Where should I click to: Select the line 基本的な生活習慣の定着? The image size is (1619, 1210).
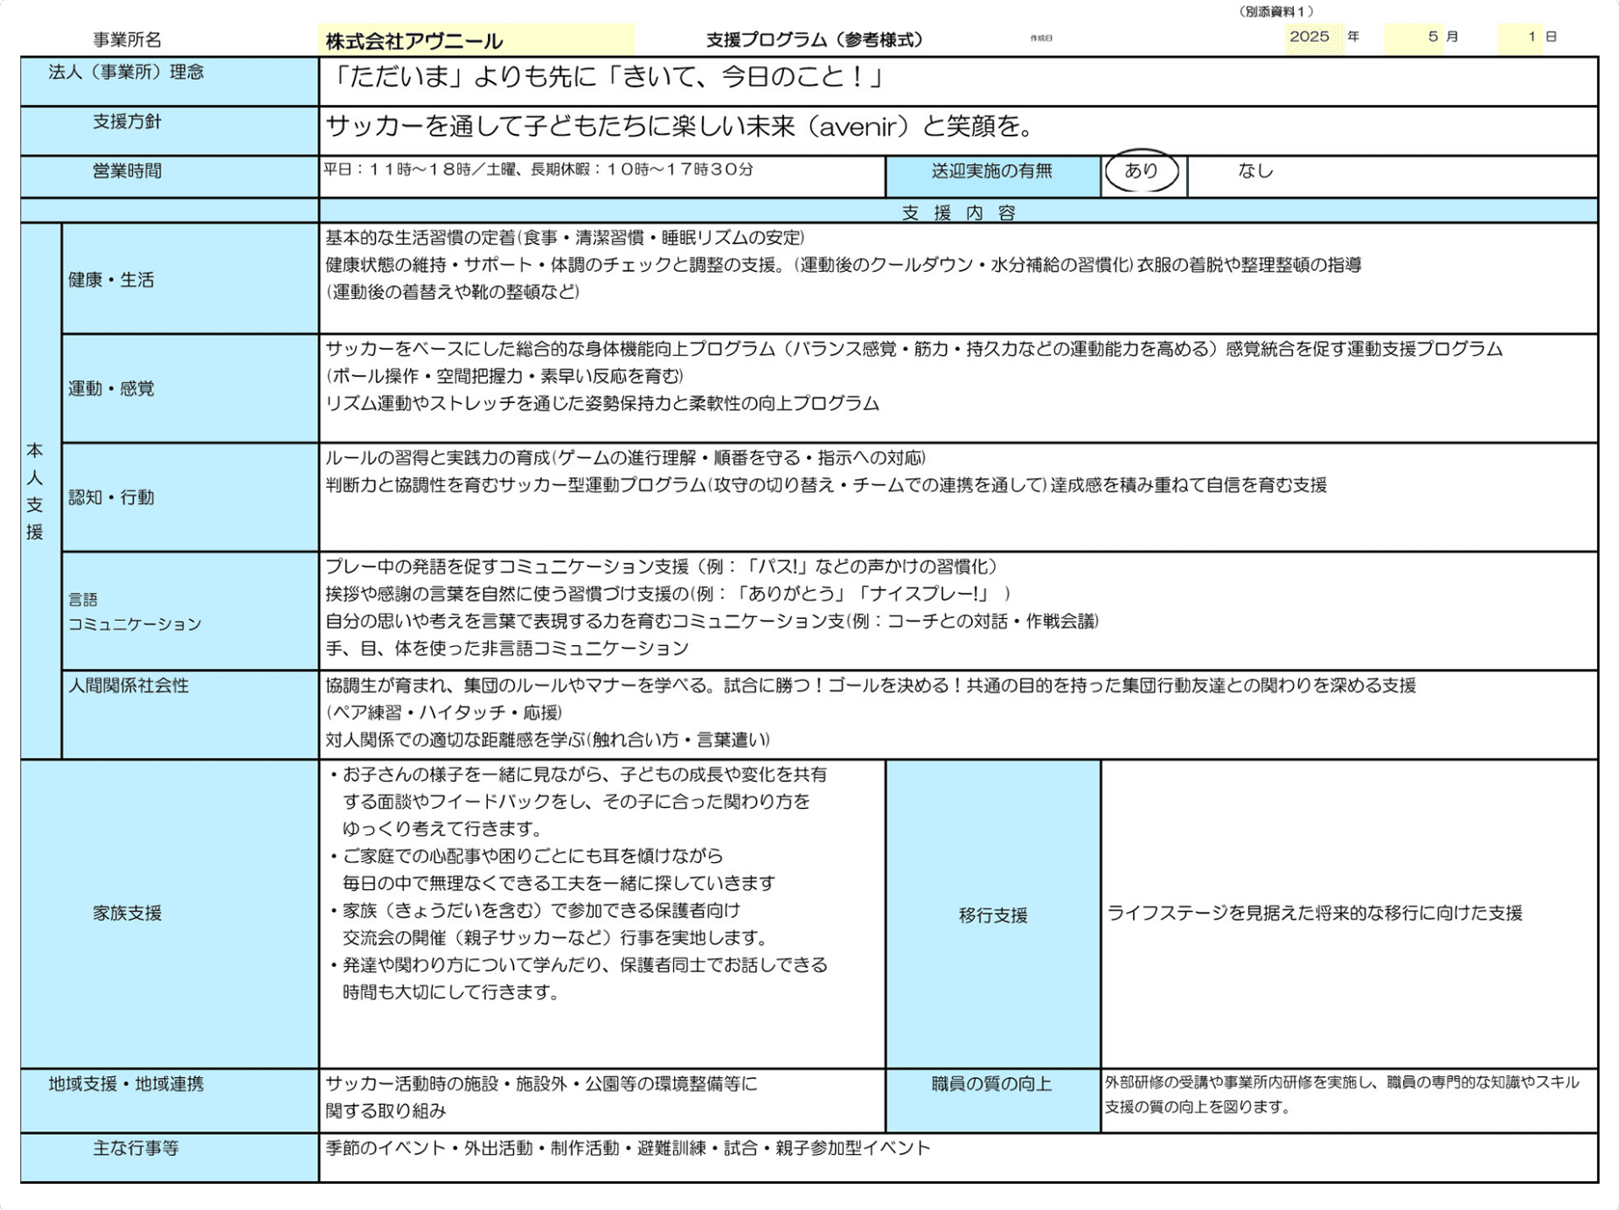point(565,238)
